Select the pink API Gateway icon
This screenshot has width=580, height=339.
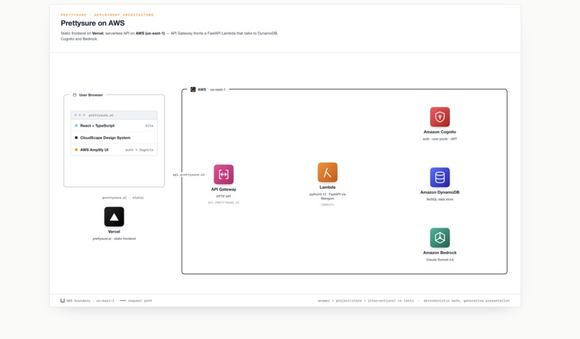(x=223, y=174)
